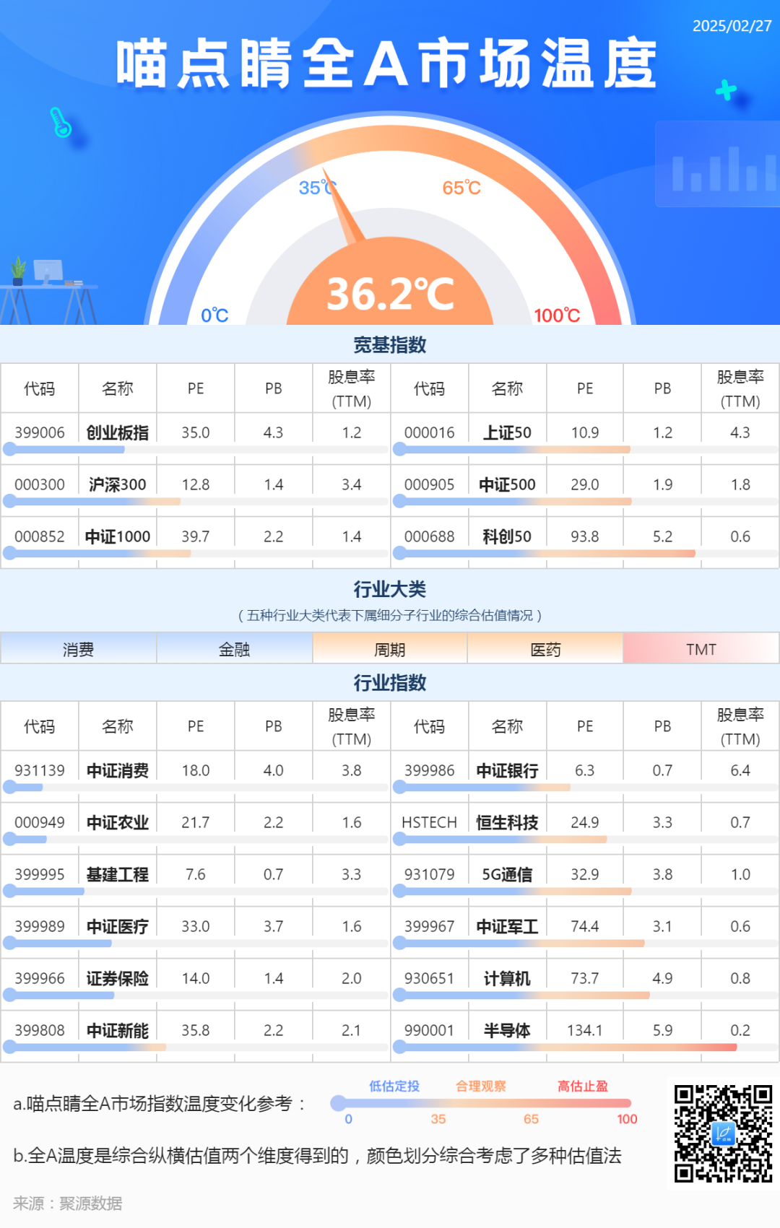The height and width of the screenshot is (1228, 780).
Task: Click the 恒生科技 name cell
Action: (x=507, y=822)
